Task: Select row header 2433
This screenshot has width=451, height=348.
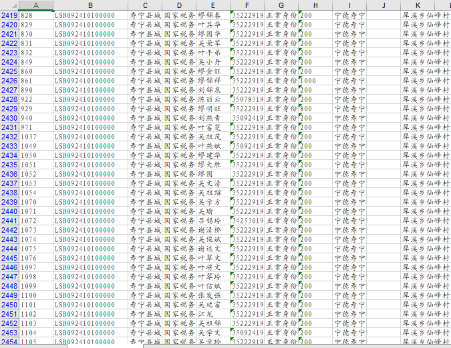Action: click(x=9, y=146)
